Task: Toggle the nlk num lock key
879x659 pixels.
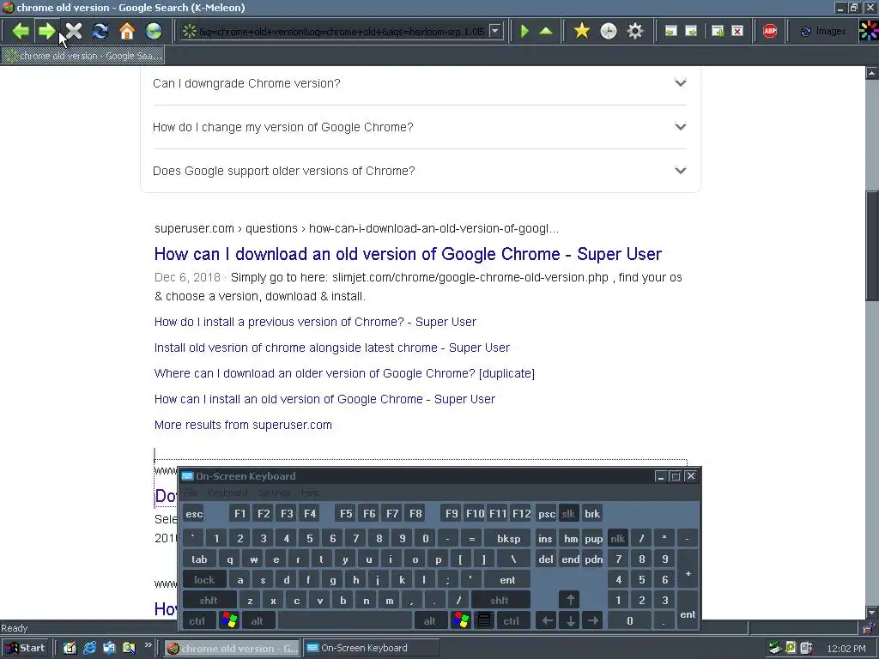Action: (618, 539)
